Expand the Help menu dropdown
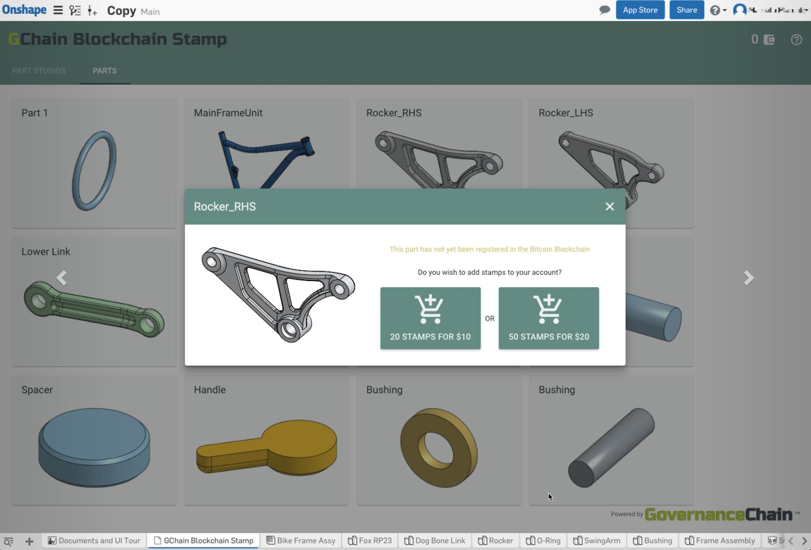 (718, 10)
